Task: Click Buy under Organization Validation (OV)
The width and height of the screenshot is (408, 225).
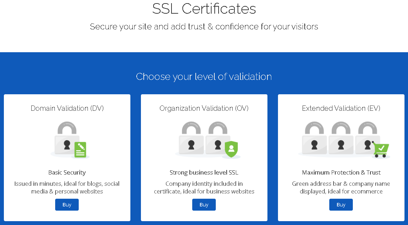Action: click(x=204, y=205)
